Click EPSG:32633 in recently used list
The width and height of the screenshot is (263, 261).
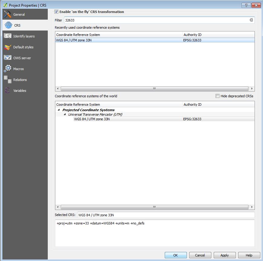pos(192,40)
